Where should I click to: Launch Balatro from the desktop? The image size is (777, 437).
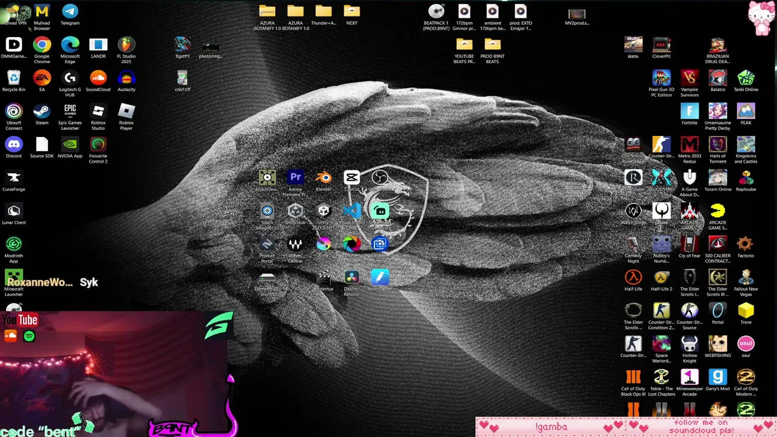click(x=718, y=78)
